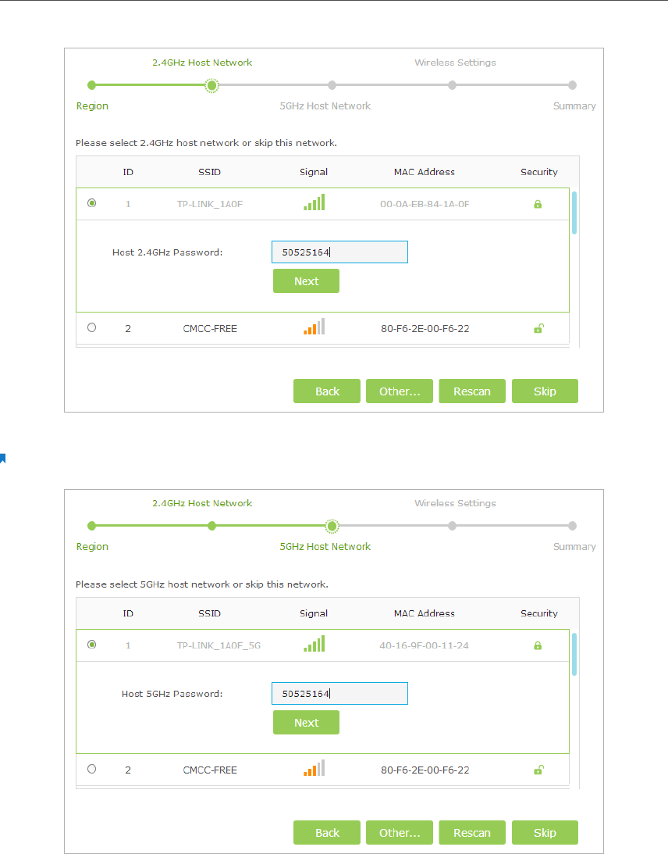Skip the 2.4GHz host network
668x854 pixels.
pyautogui.click(x=545, y=391)
